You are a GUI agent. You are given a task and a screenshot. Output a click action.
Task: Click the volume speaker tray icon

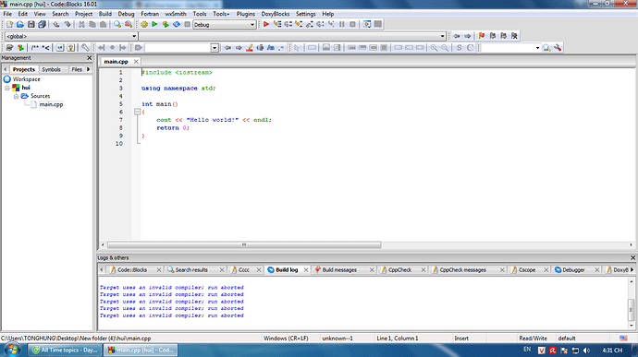[x=586, y=351]
